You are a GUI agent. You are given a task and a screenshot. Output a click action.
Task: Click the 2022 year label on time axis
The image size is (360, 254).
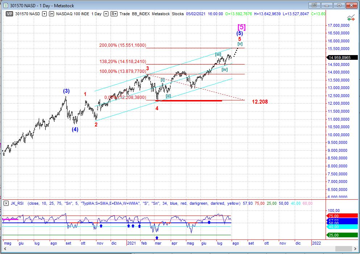(316, 243)
